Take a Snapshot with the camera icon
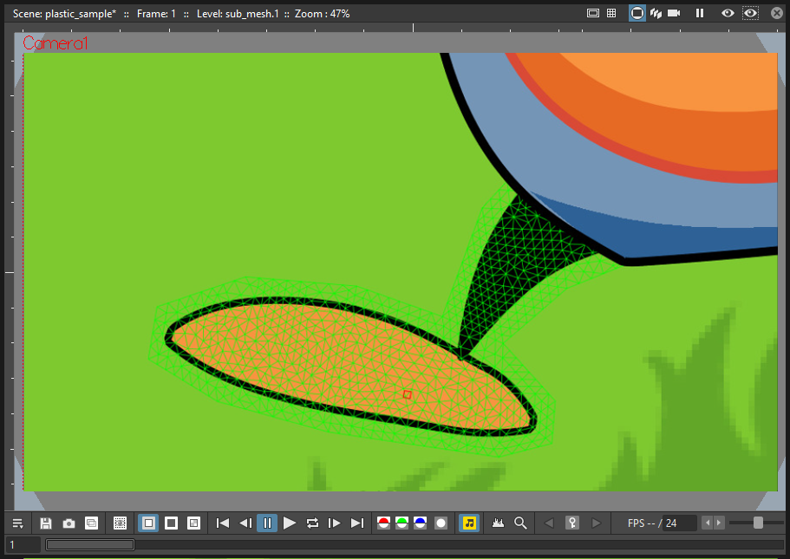 coord(69,523)
